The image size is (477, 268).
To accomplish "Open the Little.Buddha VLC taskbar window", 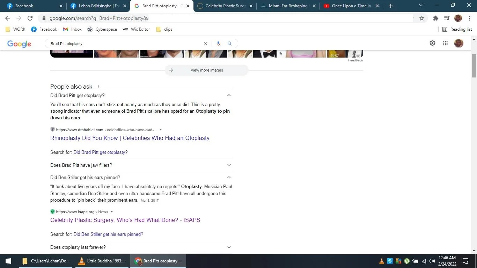I will point(102,261).
